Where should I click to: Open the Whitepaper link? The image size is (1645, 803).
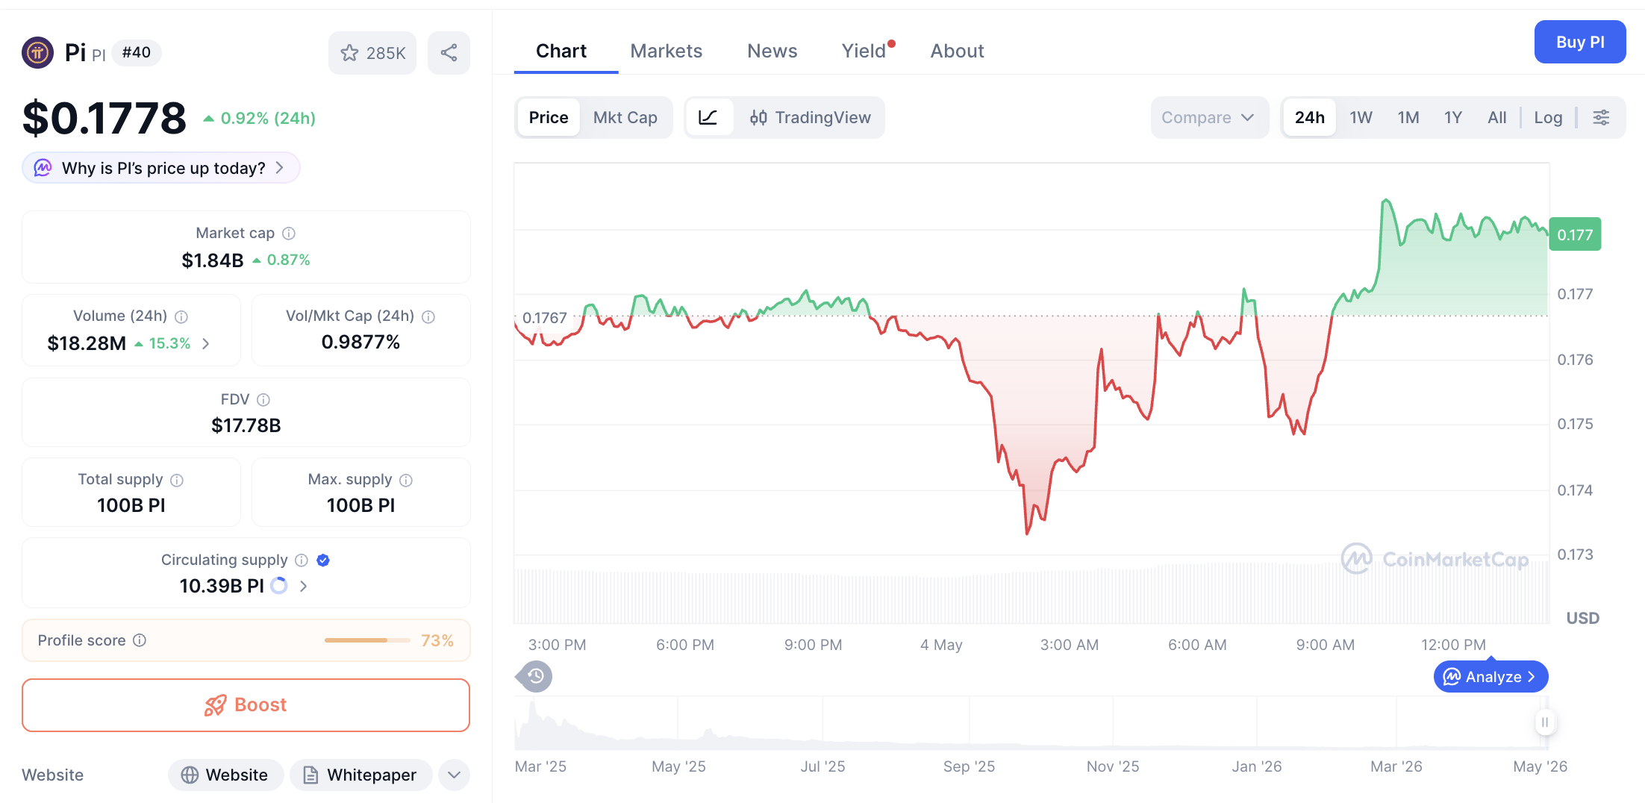(361, 775)
